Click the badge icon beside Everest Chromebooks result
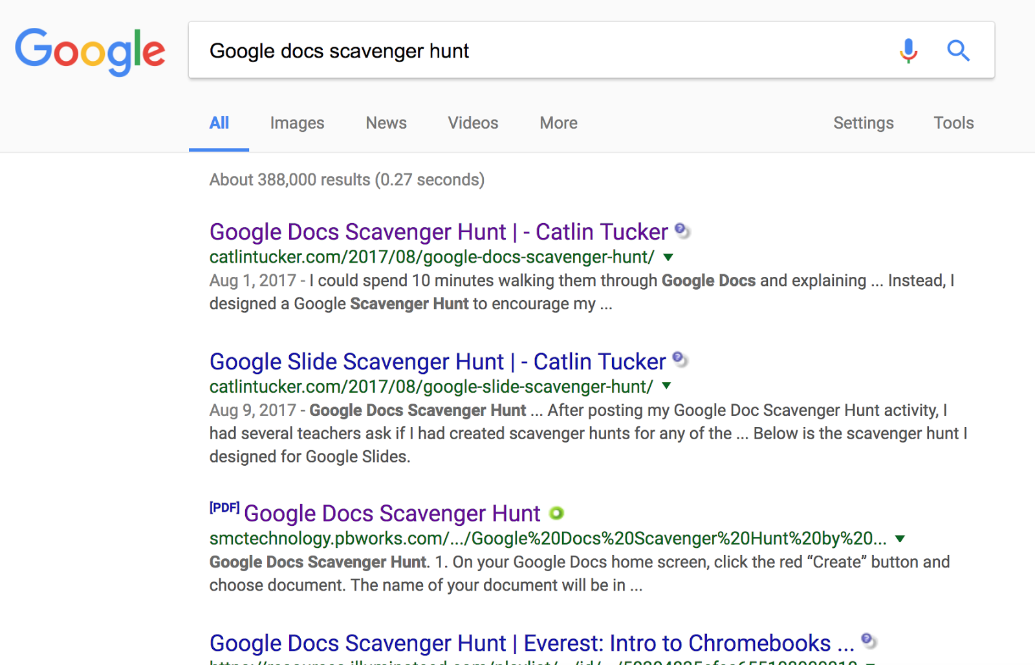The image size is (1035, 665). pyautogui.click(x=869, y=641)
